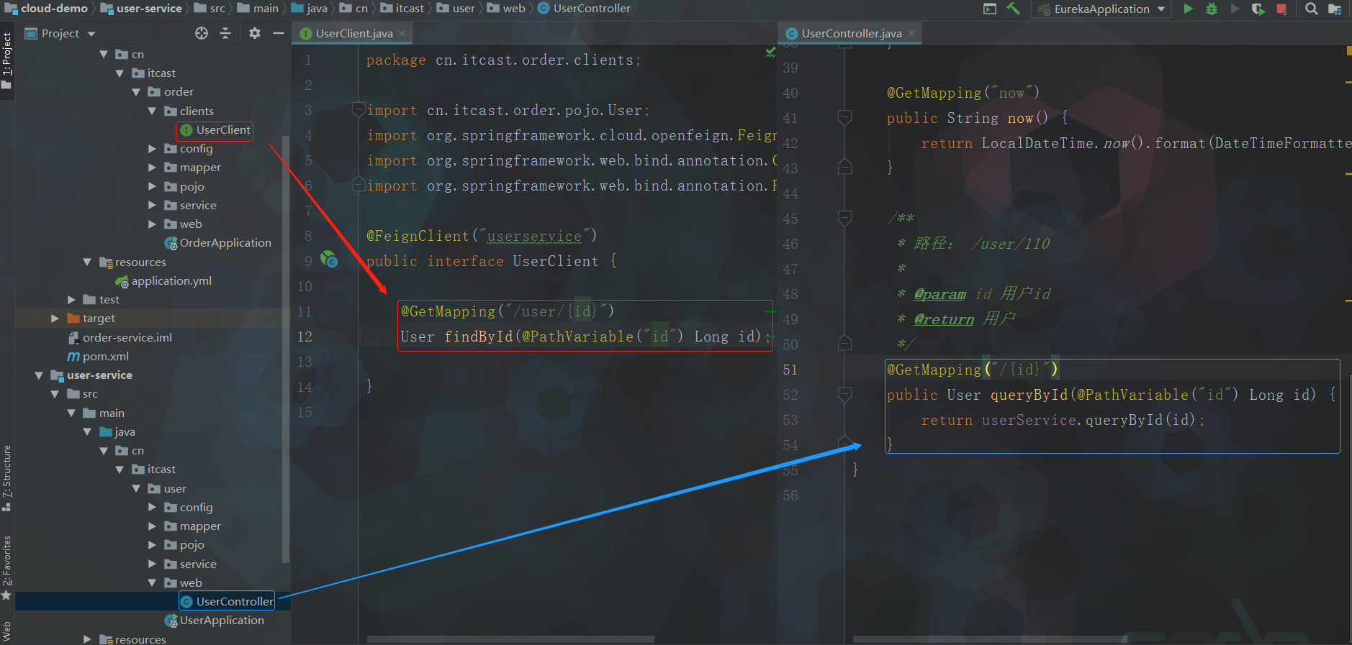Screen dimensions: 1352x645
Task: Collapse the user-service module node
Action: tap(39, 375)
